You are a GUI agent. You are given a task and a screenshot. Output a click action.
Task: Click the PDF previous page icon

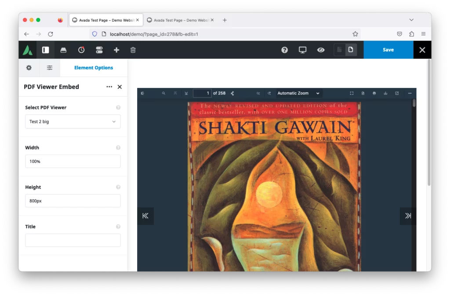[175, 93]
